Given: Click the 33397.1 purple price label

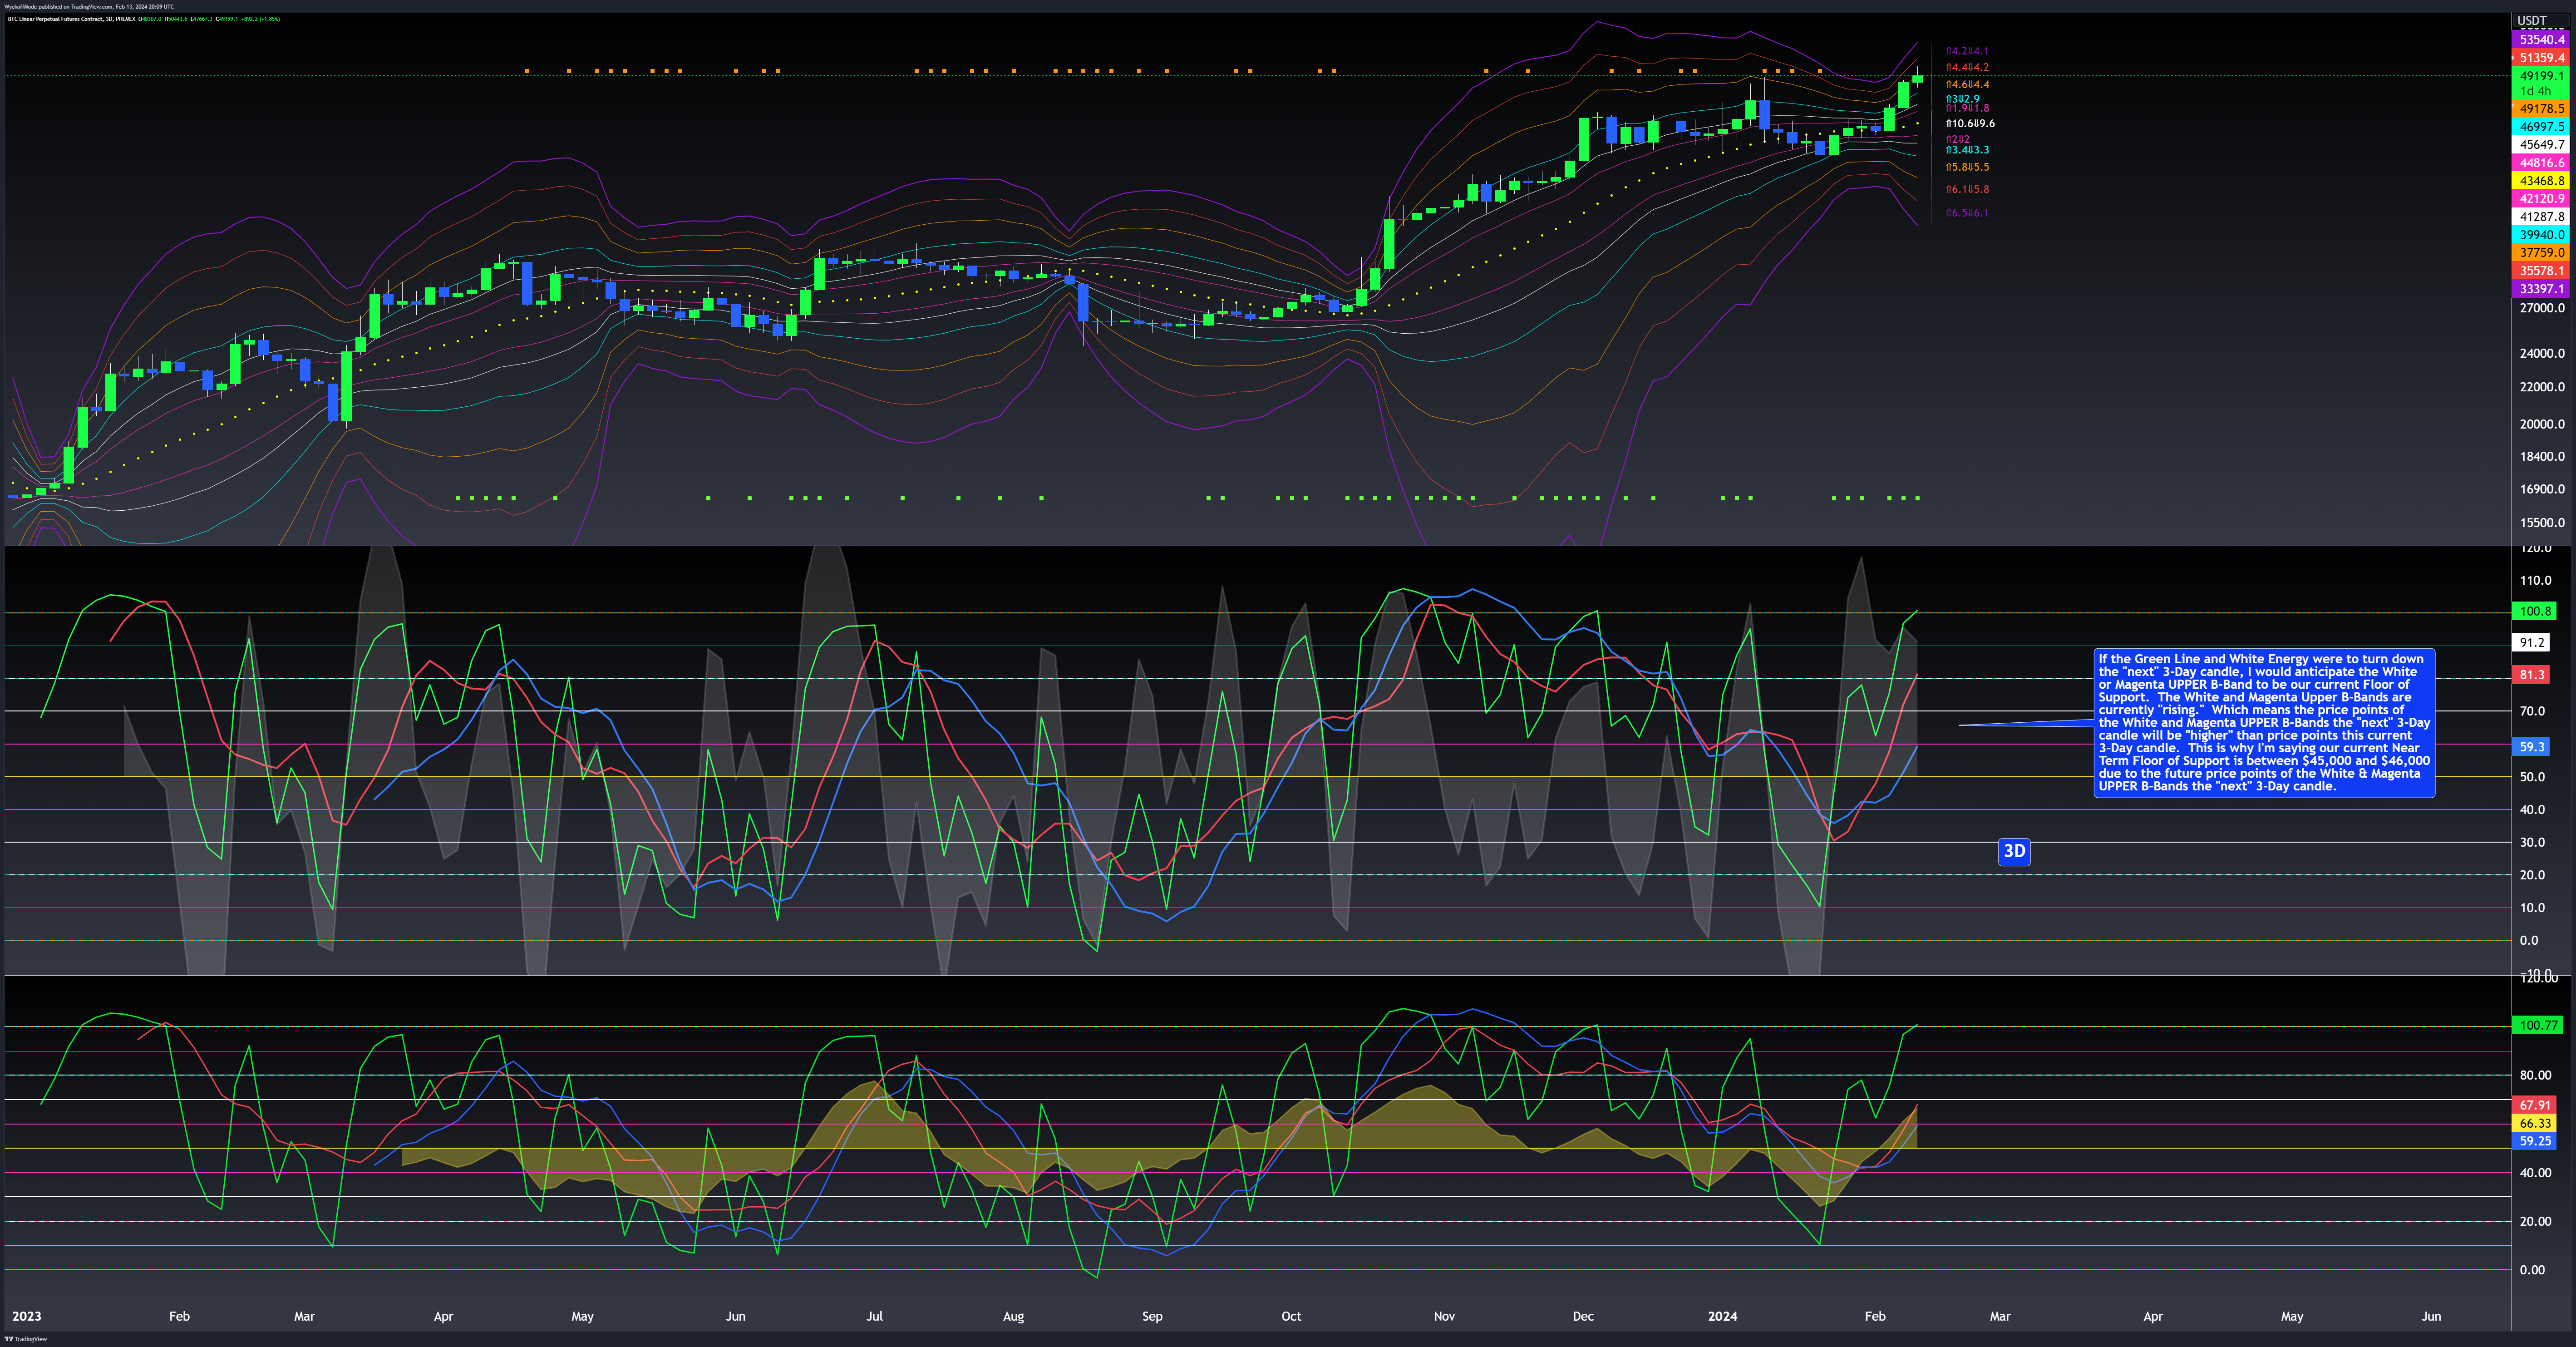Looking at the screenshot, I should (2541, 289).
